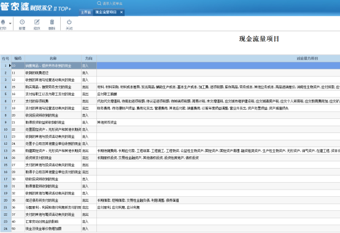The width and height of the screenshot is (340, 233).
Task: Click row 22 direction cell 流出
Action: (89, 215)
